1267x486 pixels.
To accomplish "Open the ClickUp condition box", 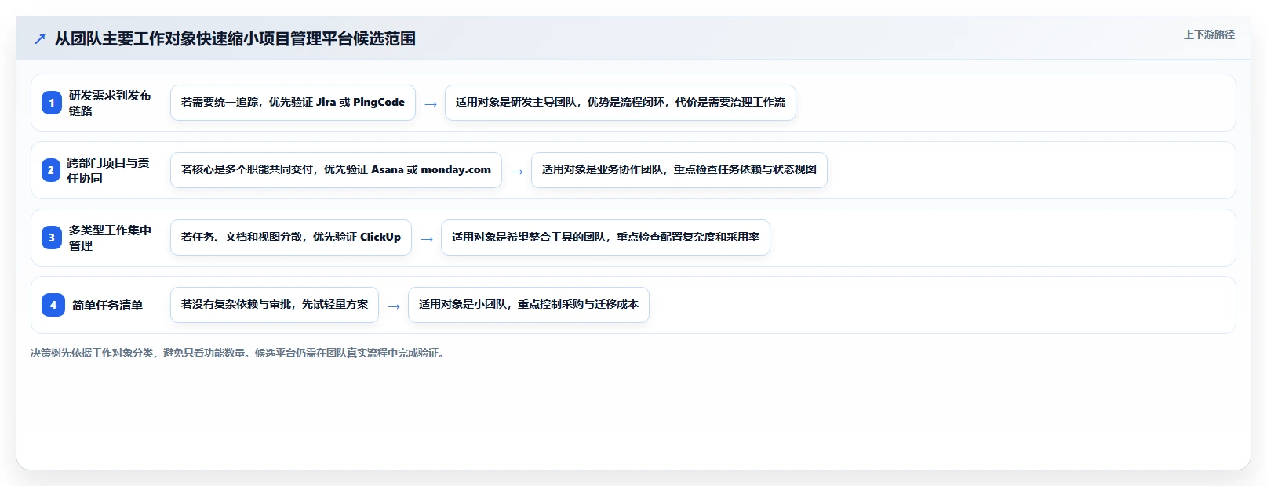I will pos(291,238).
